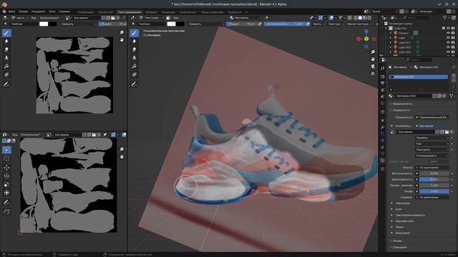Switch to the Скульптинг workspace tab
The height and width of the screenshot is (257, 458).
click(105, 12)
